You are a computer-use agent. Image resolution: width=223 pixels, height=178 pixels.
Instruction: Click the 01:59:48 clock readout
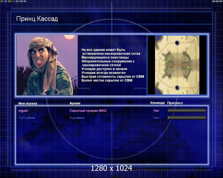pos(21,1)
